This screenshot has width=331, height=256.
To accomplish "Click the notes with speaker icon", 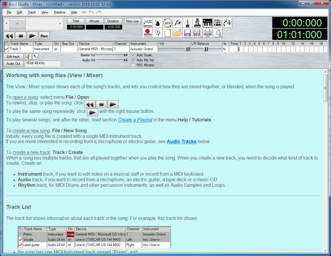I will (x=227, y=23).
